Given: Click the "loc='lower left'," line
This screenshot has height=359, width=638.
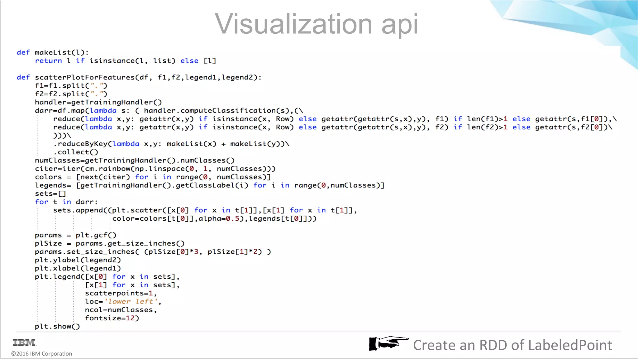Looking at the screenshot, I should point(123,302).
